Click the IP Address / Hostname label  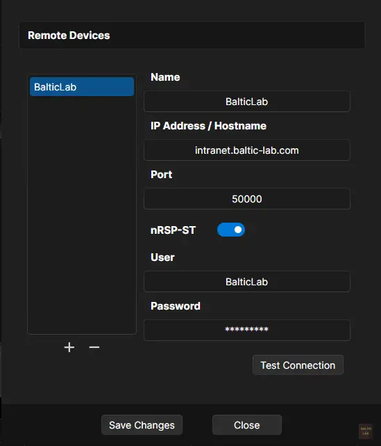coord(208,126)
